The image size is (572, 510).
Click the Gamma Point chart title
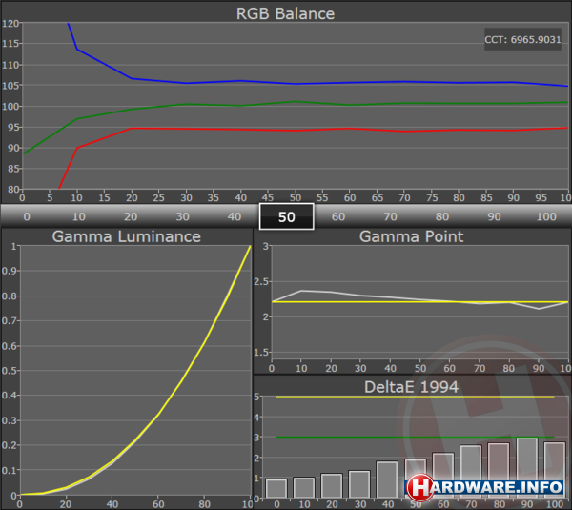411,236
